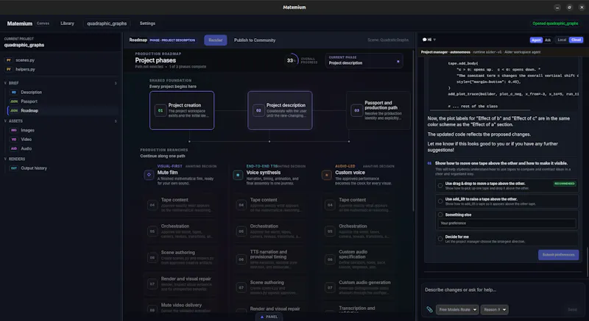This screenshot has width=589, height=321.
Task: Open the Project creation phase card
Action: [182, 110]
